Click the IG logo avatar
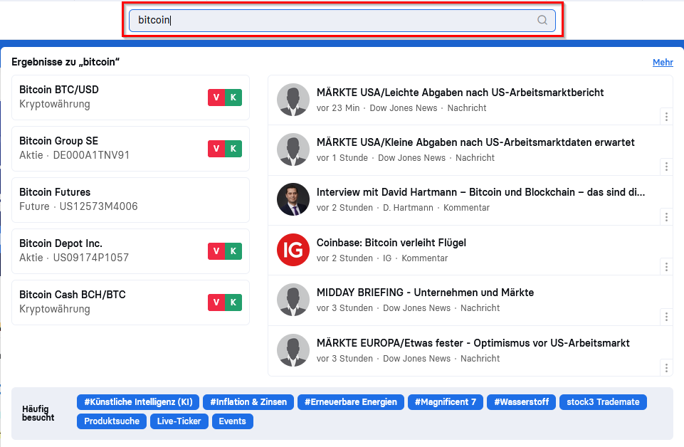Screen dimensions: 684x447 click(293, 250)
